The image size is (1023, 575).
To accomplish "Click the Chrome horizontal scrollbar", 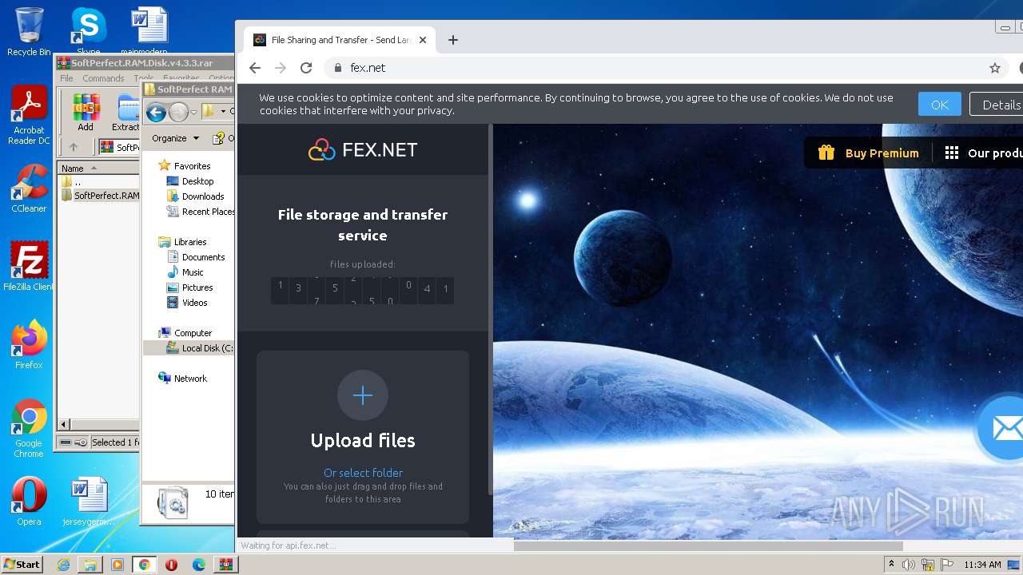I will click(708, 546).
